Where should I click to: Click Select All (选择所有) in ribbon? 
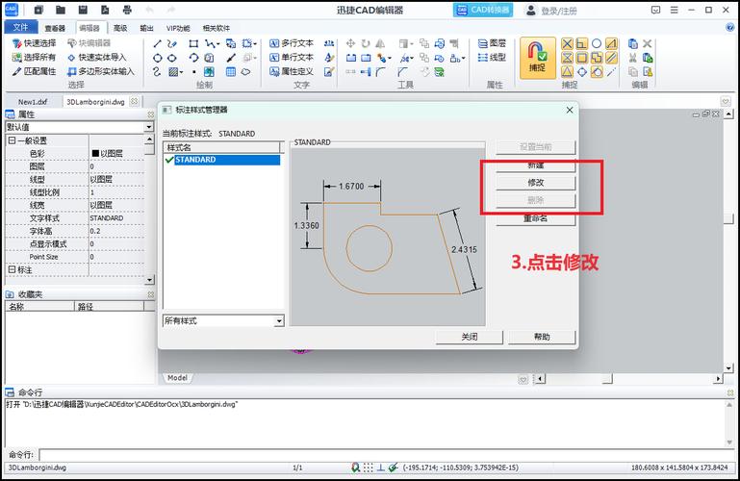click(34, 58)
